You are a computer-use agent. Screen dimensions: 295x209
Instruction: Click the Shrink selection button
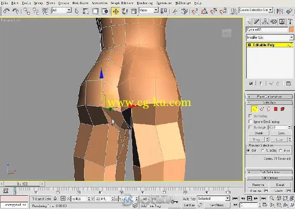259,133
